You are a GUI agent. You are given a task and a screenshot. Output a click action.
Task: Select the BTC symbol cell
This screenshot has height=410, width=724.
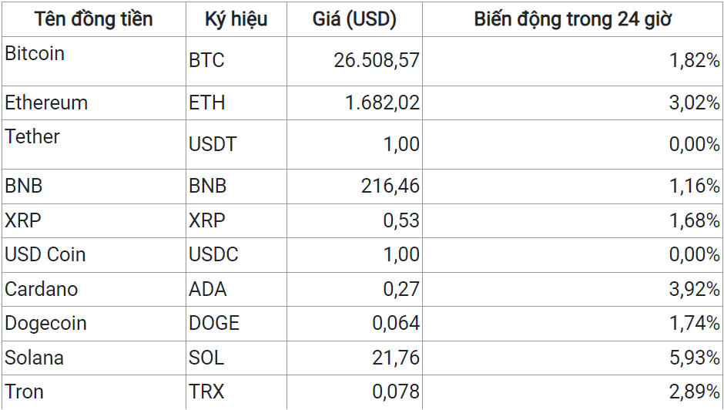[x=236, y=62]
